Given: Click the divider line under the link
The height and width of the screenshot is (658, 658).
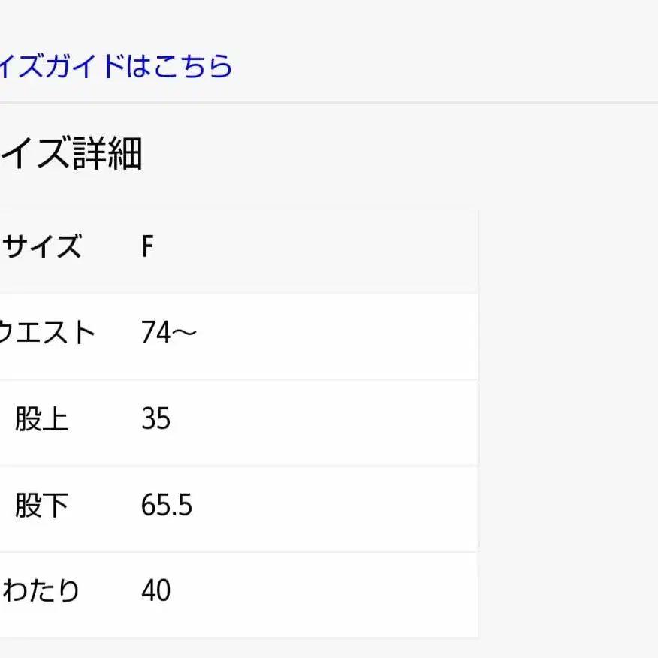Looking at the screenshot, I should (329, 103).
